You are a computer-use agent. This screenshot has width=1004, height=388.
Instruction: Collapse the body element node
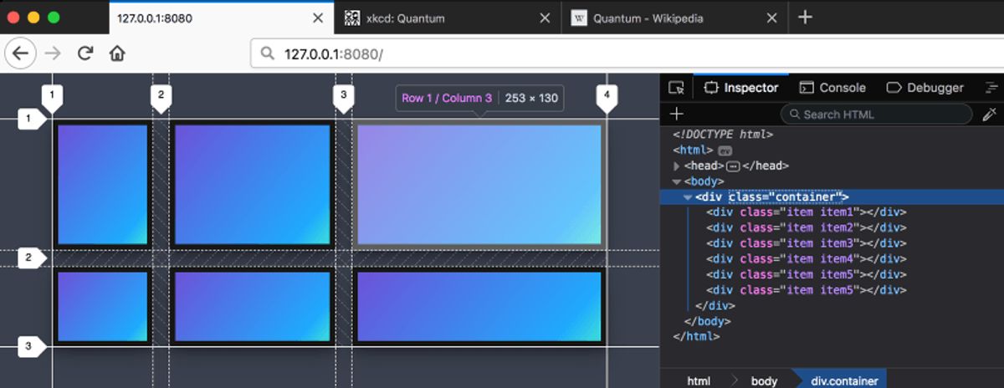(677, 181)
